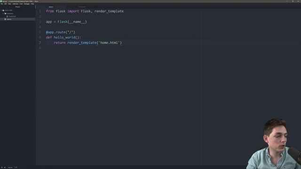Click 'render_template(' call on line 7
The image size is (301, 169).
click(x=83, y=43)
